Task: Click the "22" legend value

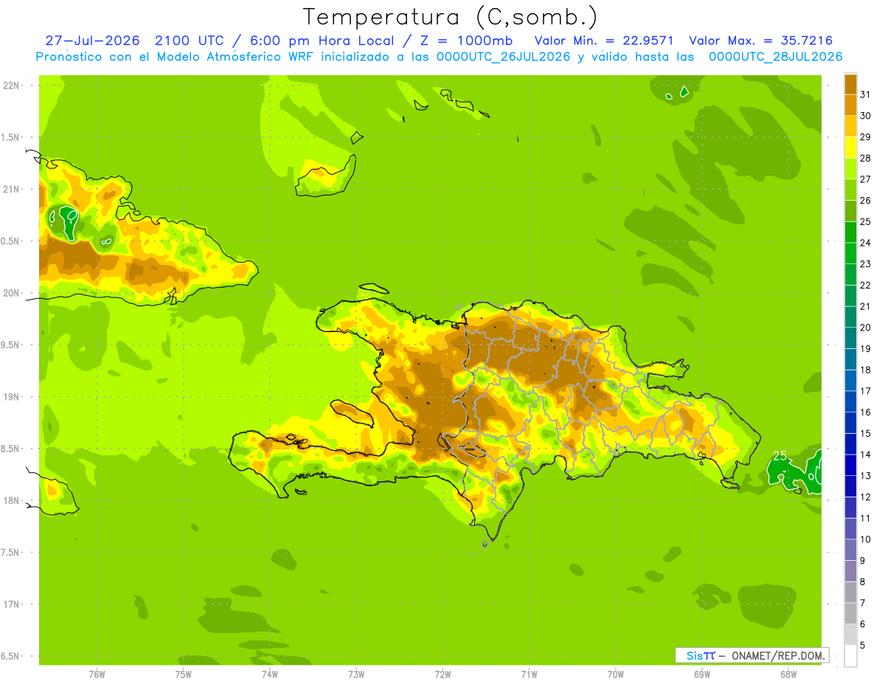Action: (866, 285)
